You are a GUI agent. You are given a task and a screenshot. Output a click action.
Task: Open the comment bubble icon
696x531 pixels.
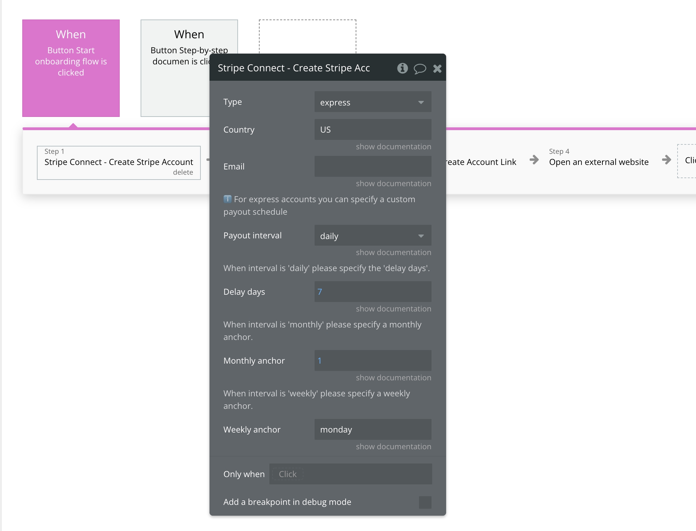coord(420,69)
